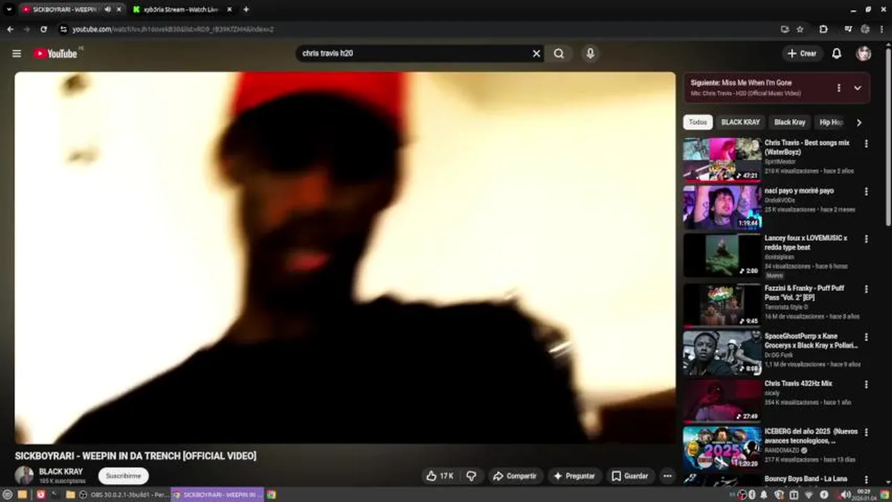Switch to the xpb3ria Stream browser tab

[181, 9]
